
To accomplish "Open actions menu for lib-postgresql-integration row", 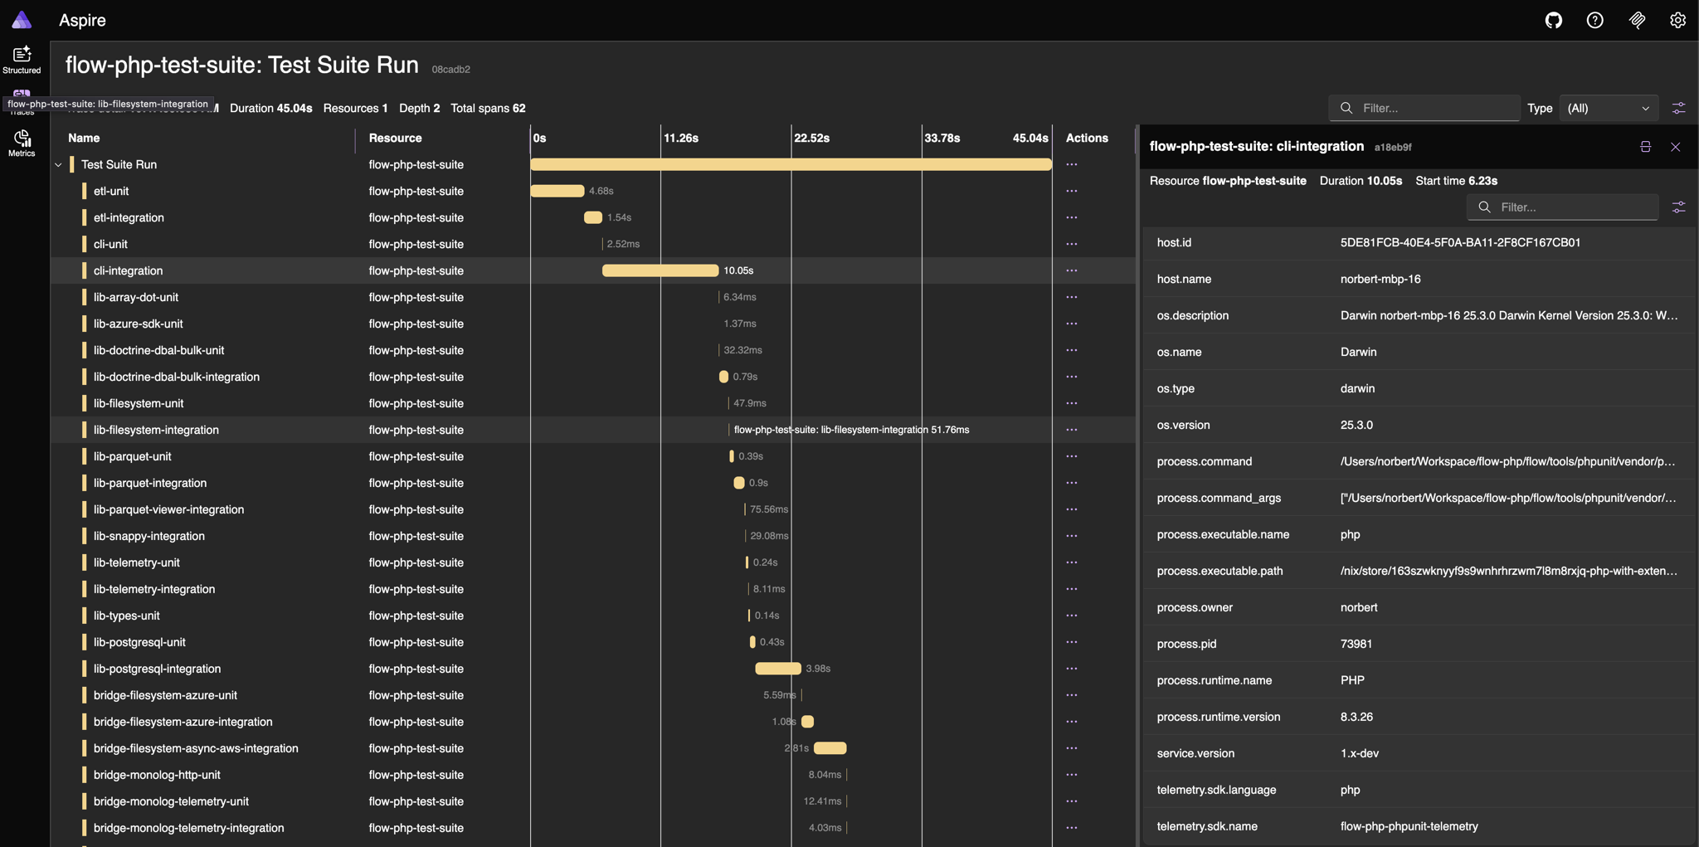I will (1071, 669).
